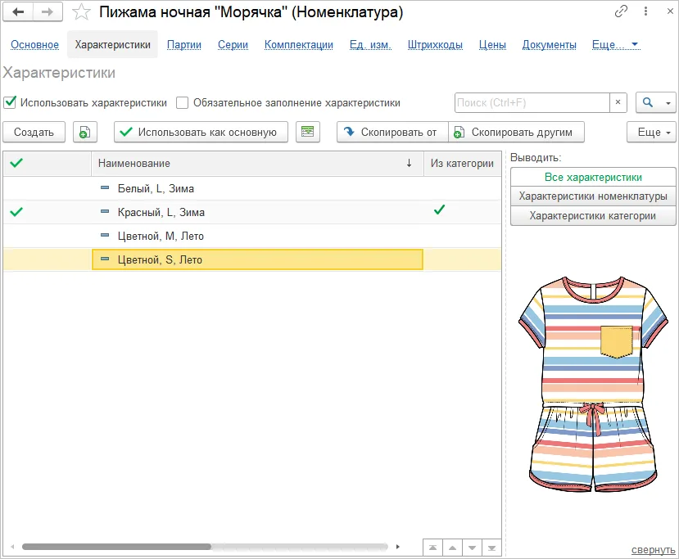Expand the Еще... navigation links dropdown
The height and width of the screenshot is (559, 679).
(615, 44)
